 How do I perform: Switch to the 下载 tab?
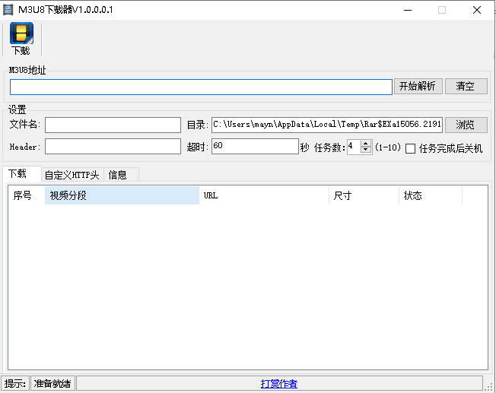click(x=21, y=173)
